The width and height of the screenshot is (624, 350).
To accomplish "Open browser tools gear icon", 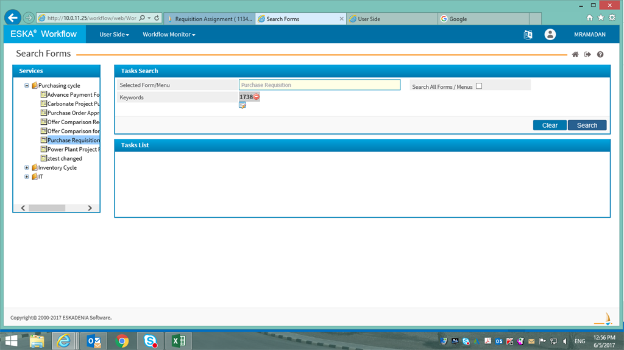I will 612,18.
